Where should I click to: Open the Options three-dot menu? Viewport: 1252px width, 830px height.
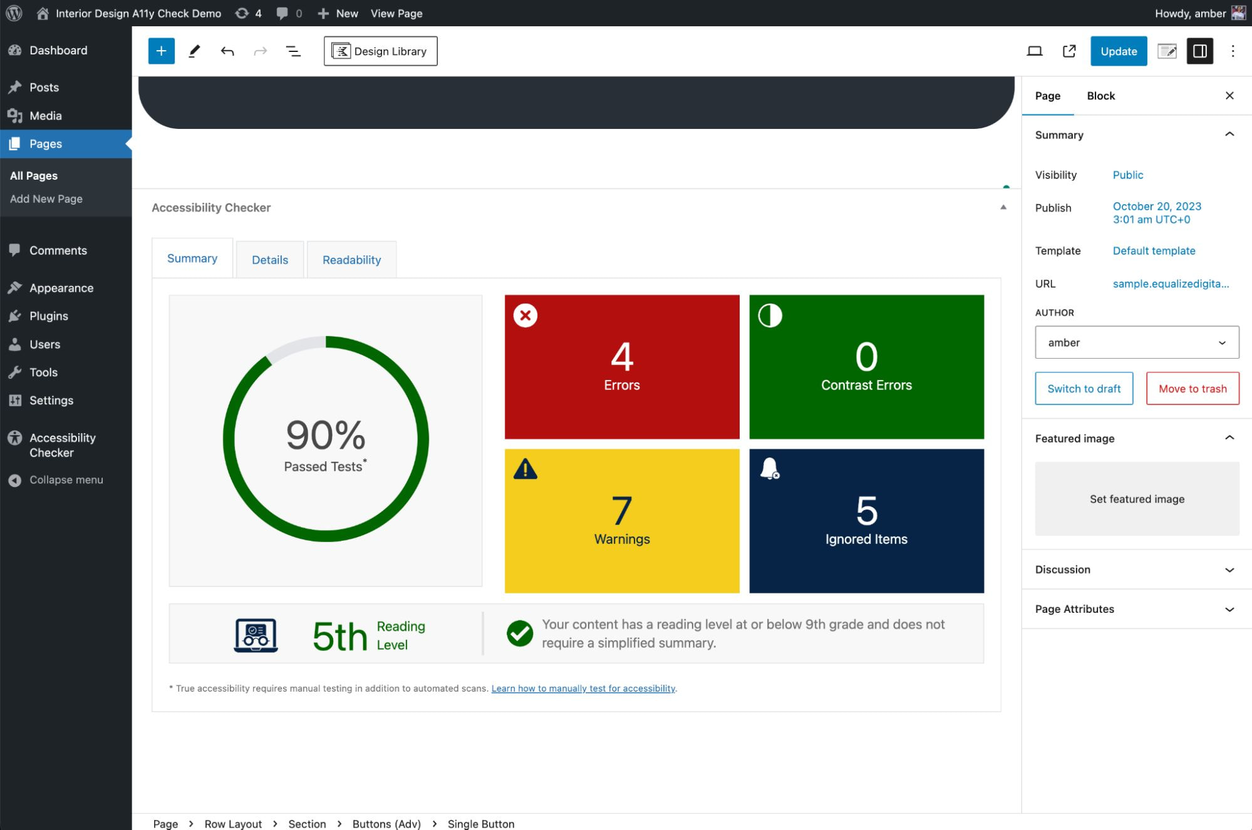point(1233,51)
